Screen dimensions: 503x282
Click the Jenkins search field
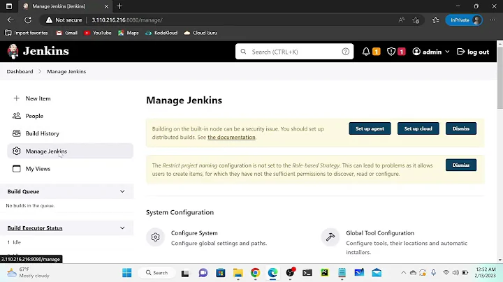click(295, 52)
